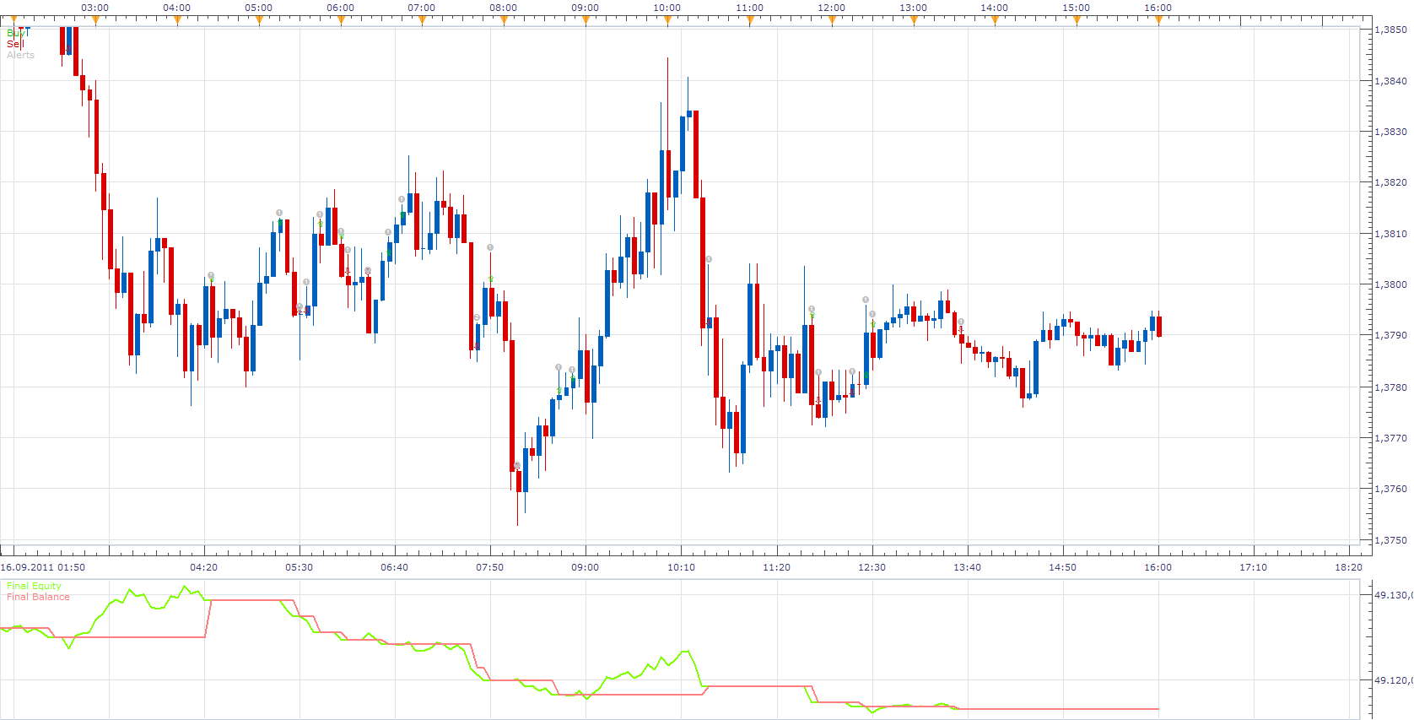
Task: Click the 1,3760 price label
Action: click(1390, 489)
